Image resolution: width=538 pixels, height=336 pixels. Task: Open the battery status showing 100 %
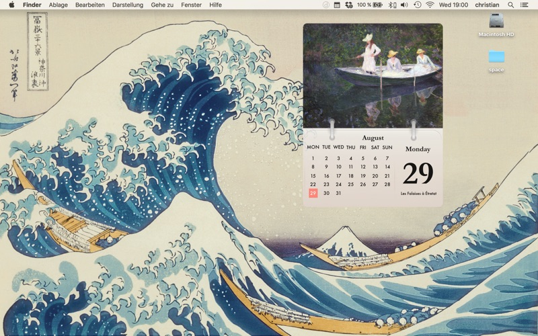tap(370, 5)
